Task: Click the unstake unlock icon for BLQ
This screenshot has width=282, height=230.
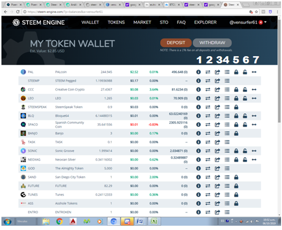Action: click(x=245, y=116)
